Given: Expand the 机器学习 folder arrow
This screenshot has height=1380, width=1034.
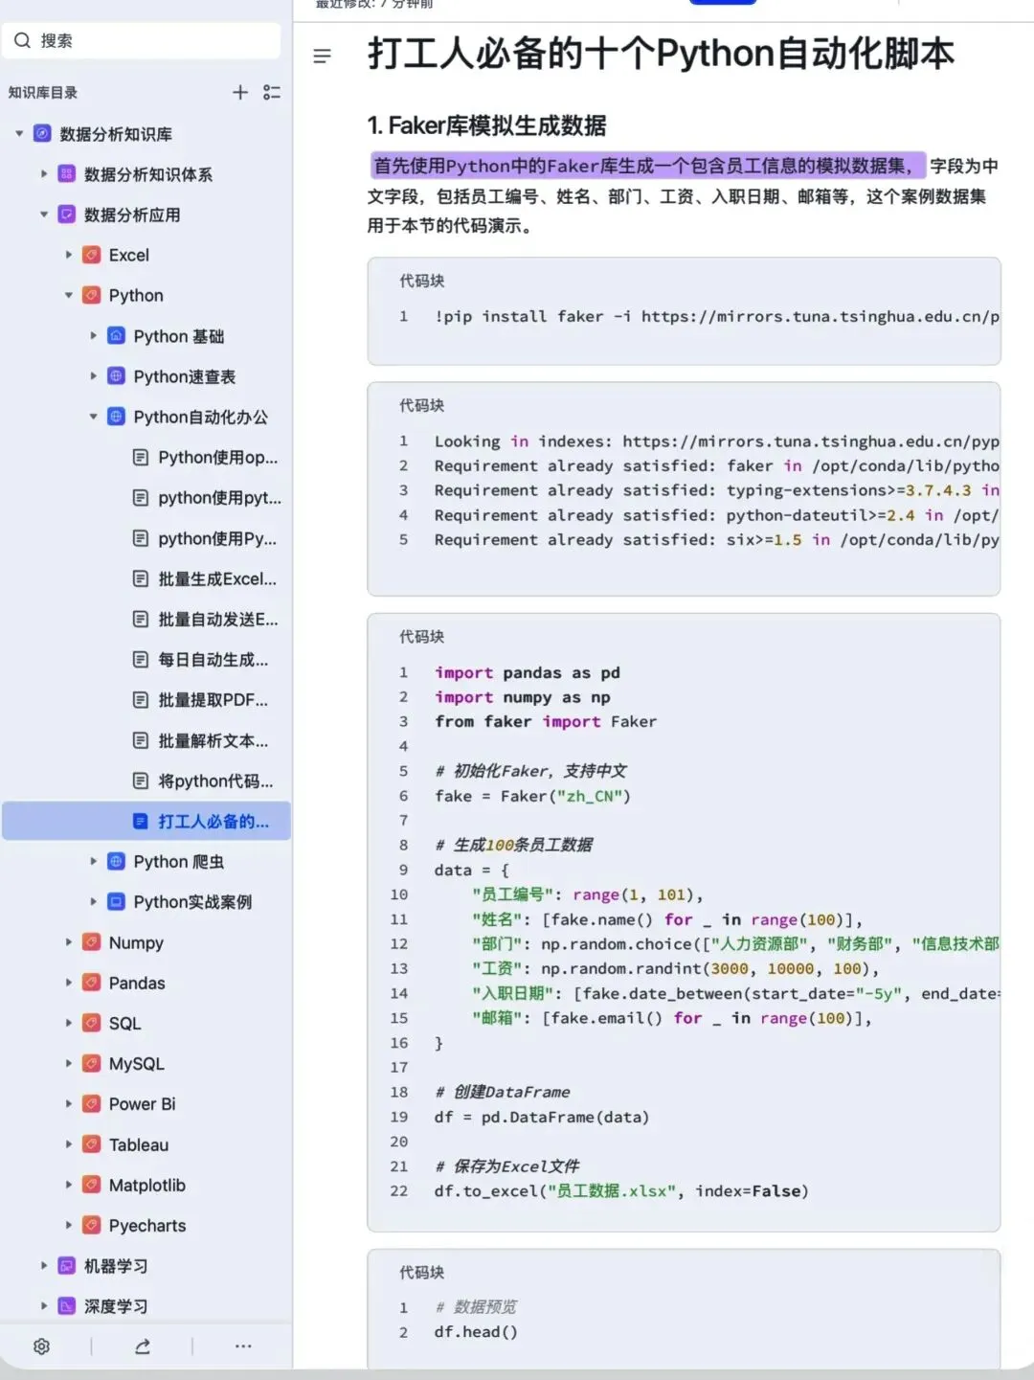Looking at the screenshot, I should [x=44, y=1265].
